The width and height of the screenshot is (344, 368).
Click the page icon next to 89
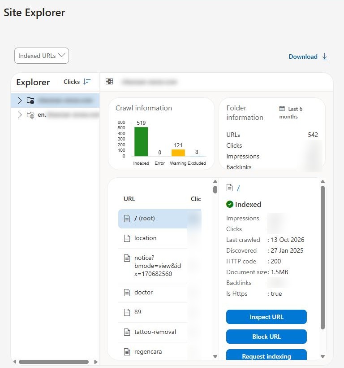point(127,312)
